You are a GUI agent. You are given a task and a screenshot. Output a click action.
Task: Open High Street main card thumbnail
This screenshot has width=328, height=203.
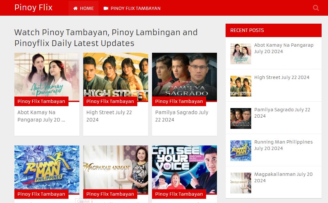coord(116,75)
